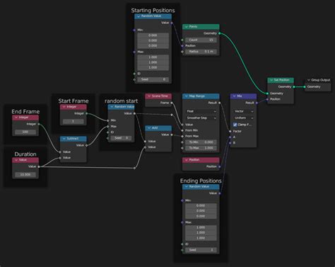335x267 pixels.
Task: Collapse the Group Output node chevron
Action: pos(308,80)
